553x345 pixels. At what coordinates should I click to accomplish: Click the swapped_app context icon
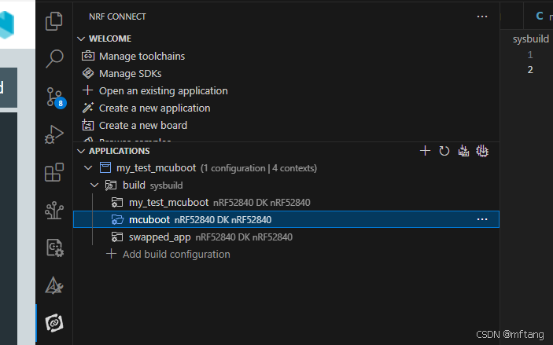tap(117, 237)
